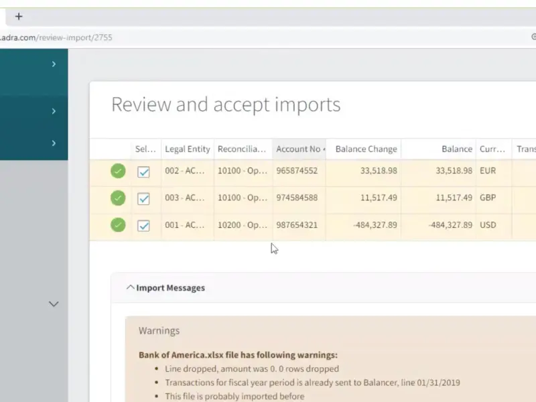The height and width of the screenshot is (402, 536).
Task: Click the browser address bar URL
Action: click(56, 38)
